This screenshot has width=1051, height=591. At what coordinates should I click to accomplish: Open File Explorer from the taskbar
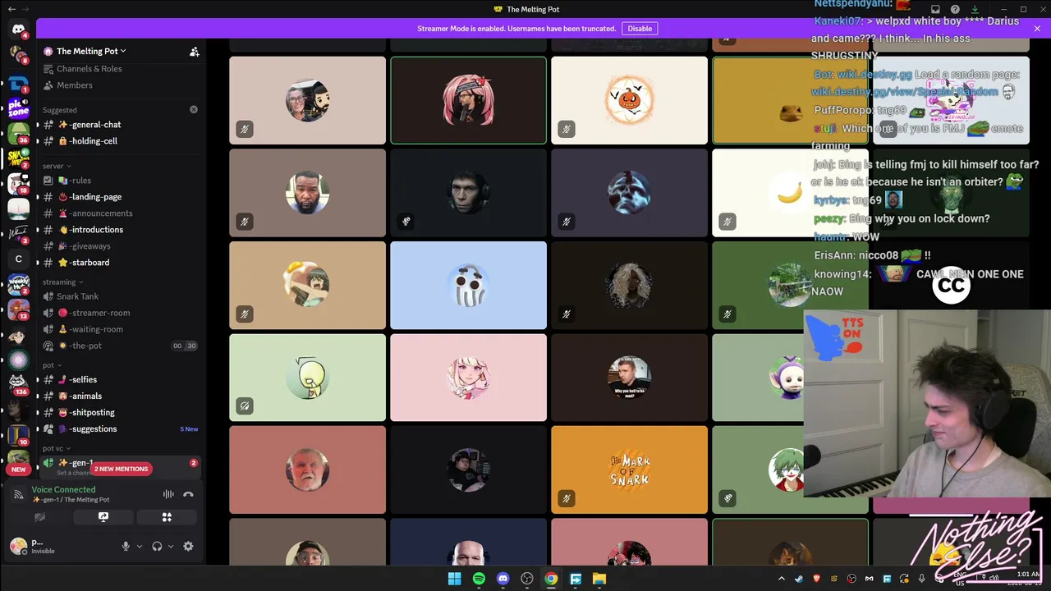(599, 579)
